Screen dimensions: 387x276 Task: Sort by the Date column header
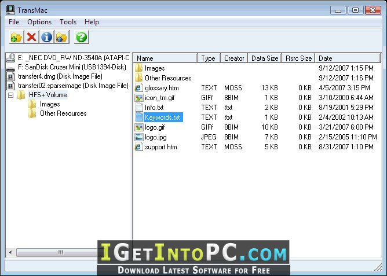pos(348,58)
